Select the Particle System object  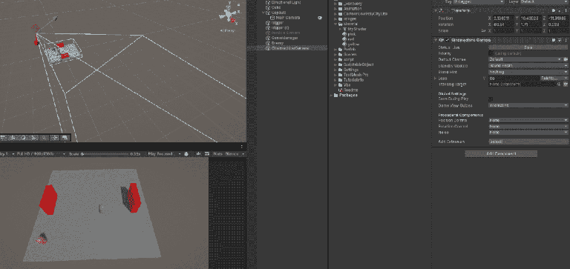tap(286, 33)
